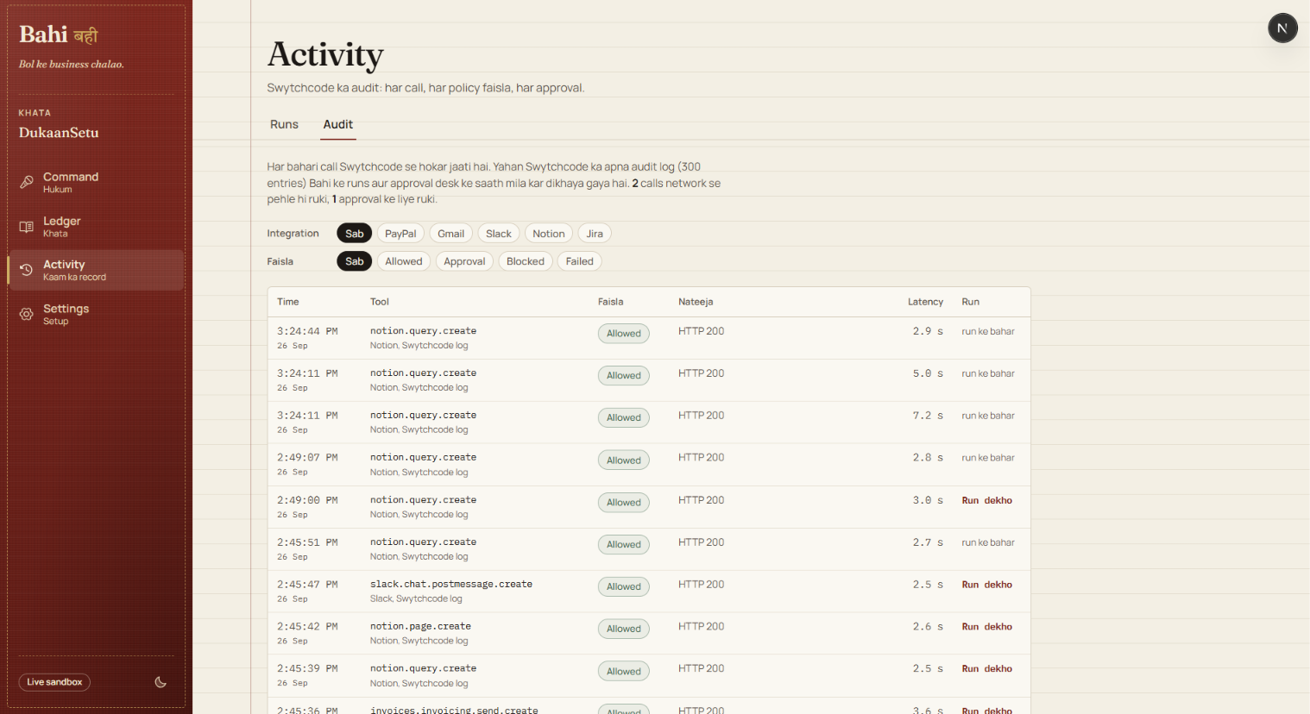Click the Live sandbox badge
Viewport: 1310px width, 714px height.
click(54, 682)
